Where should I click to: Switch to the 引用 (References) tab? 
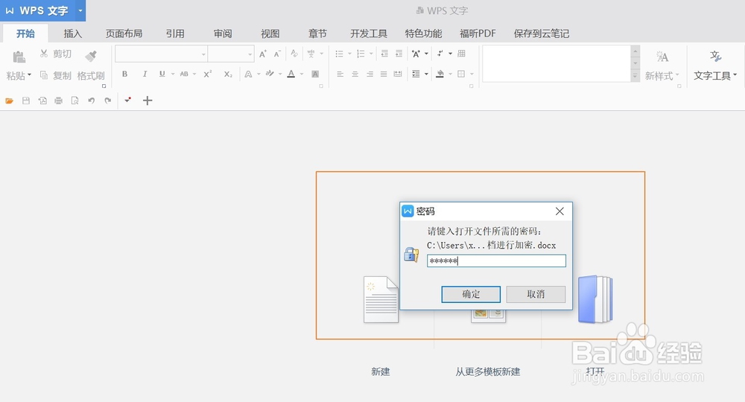(x=175, y=33)
